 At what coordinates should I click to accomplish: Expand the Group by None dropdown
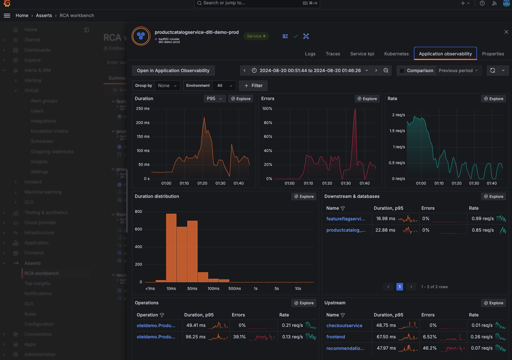pyautogui.click(x=167, y=85)
